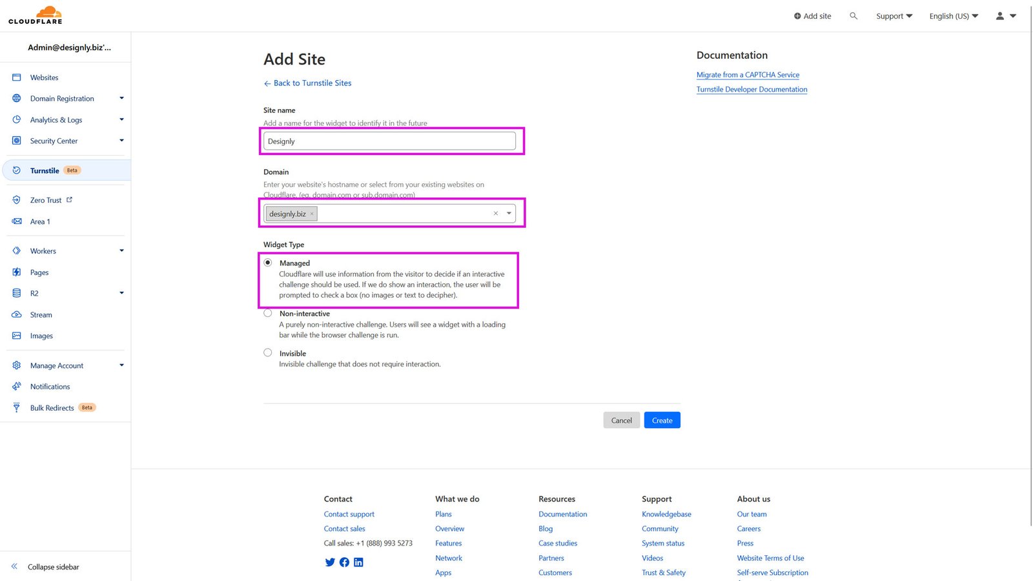Viewport: 1033px width, 581px height.
Task: Select the Non-interactive widget type
Action: click(268, 313)
